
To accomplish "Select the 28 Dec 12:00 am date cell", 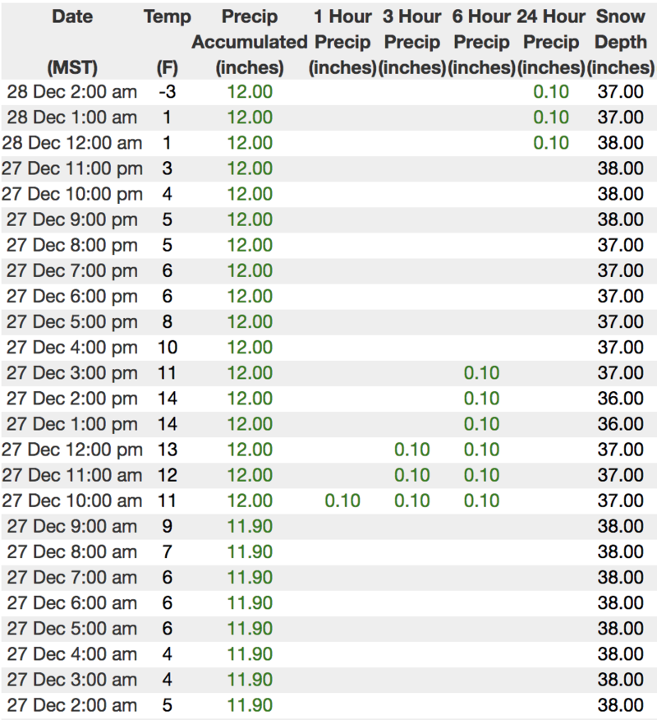I will 71,143.
